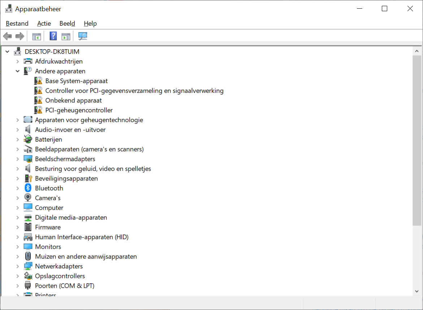Expand the Netwerkadapters category
This screenshot has width=423, height=310.
pyautogui.click(x=18, y=266)
